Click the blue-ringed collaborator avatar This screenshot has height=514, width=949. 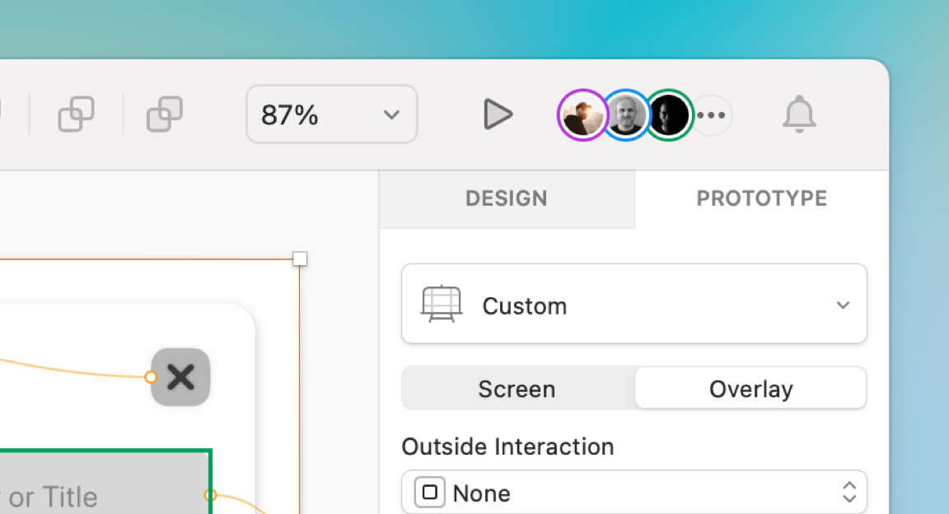coord(626,114)
